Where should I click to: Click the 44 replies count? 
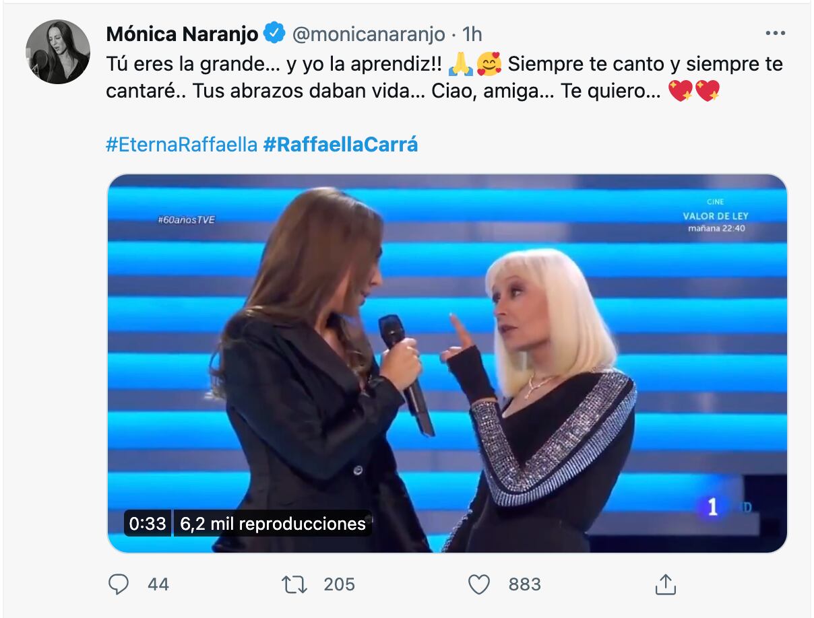click(158, 584)
